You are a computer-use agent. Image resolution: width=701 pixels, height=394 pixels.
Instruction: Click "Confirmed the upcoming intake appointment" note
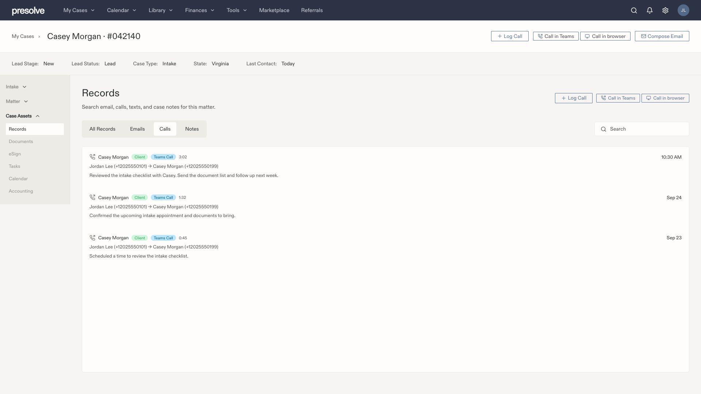pyautogui.click(x=162, y=216)
